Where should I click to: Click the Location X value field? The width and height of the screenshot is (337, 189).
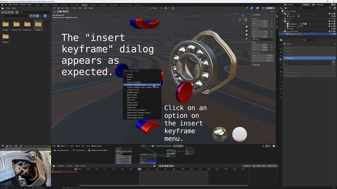coord(260,21)
